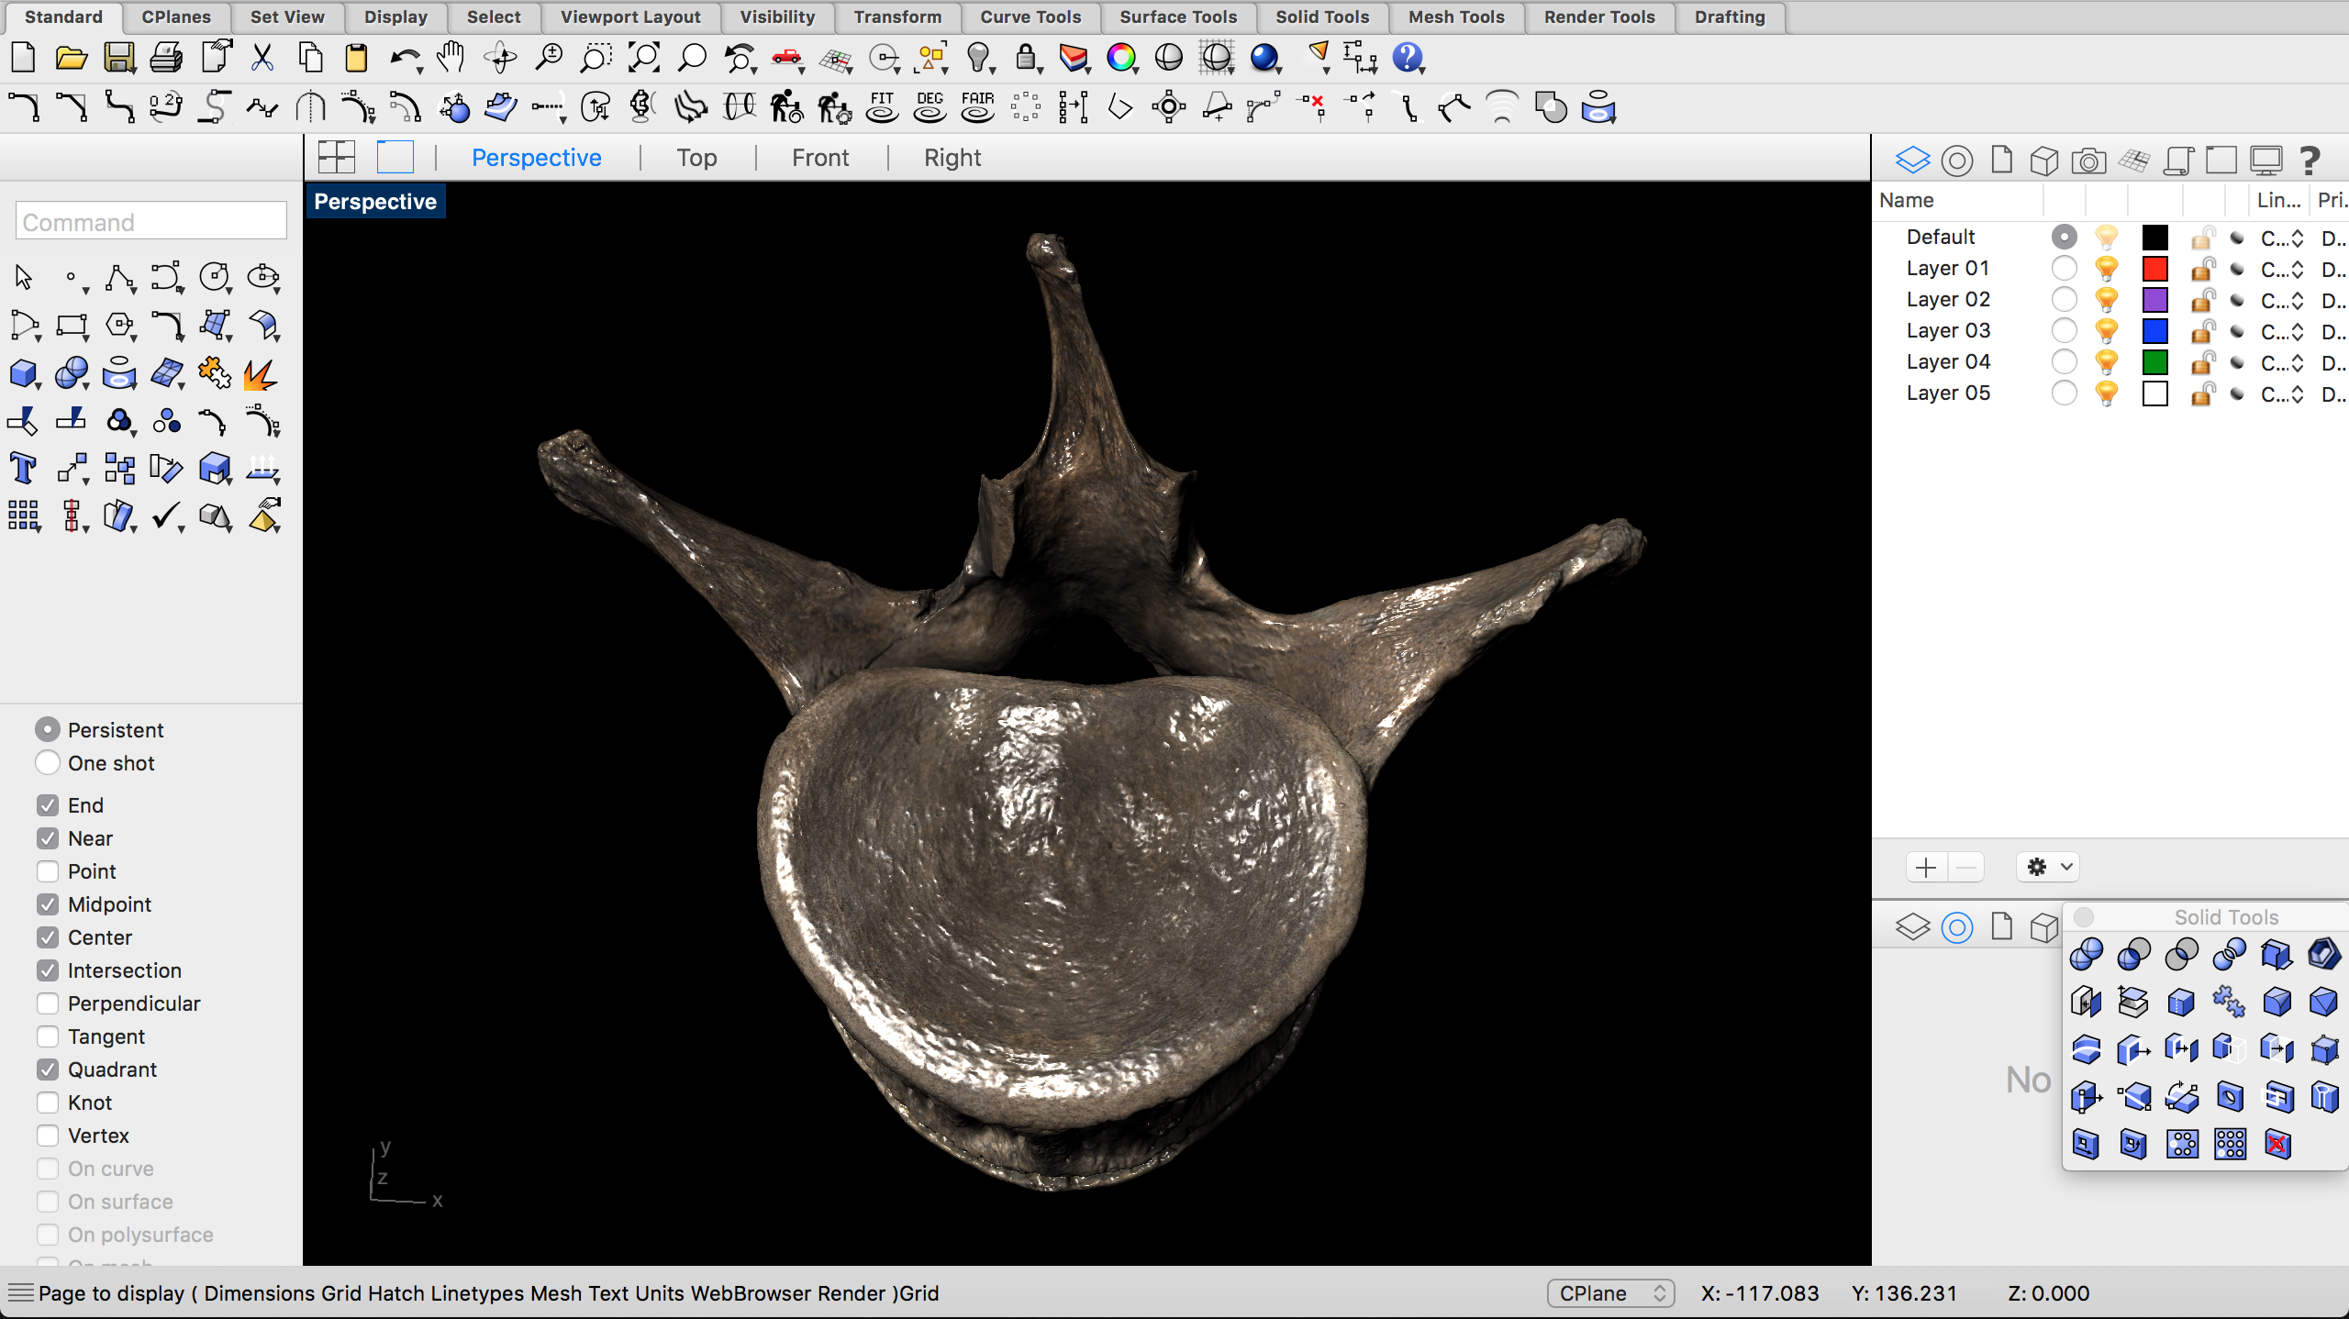The image size is (2349, 1319).
Task: Enable the Tangent osnap checkbox
Action: pos(48,1036)
